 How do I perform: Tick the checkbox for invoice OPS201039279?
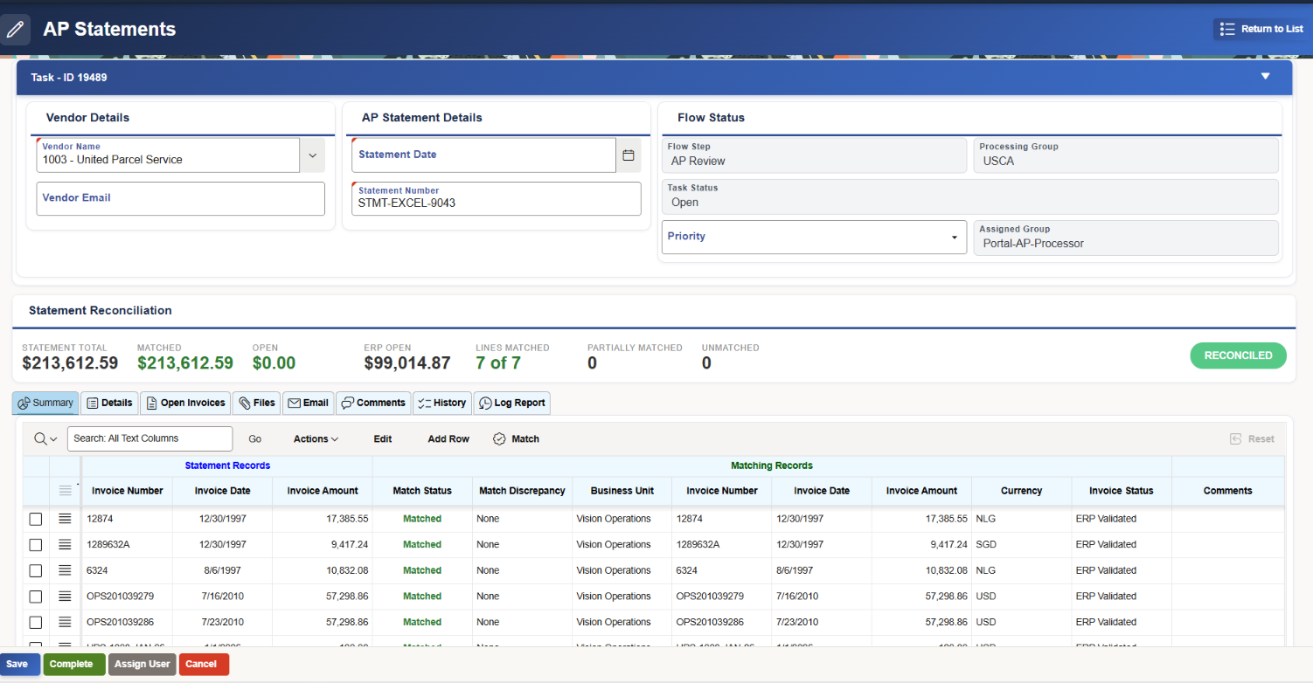pyautogui.click(x=36, y=597)
